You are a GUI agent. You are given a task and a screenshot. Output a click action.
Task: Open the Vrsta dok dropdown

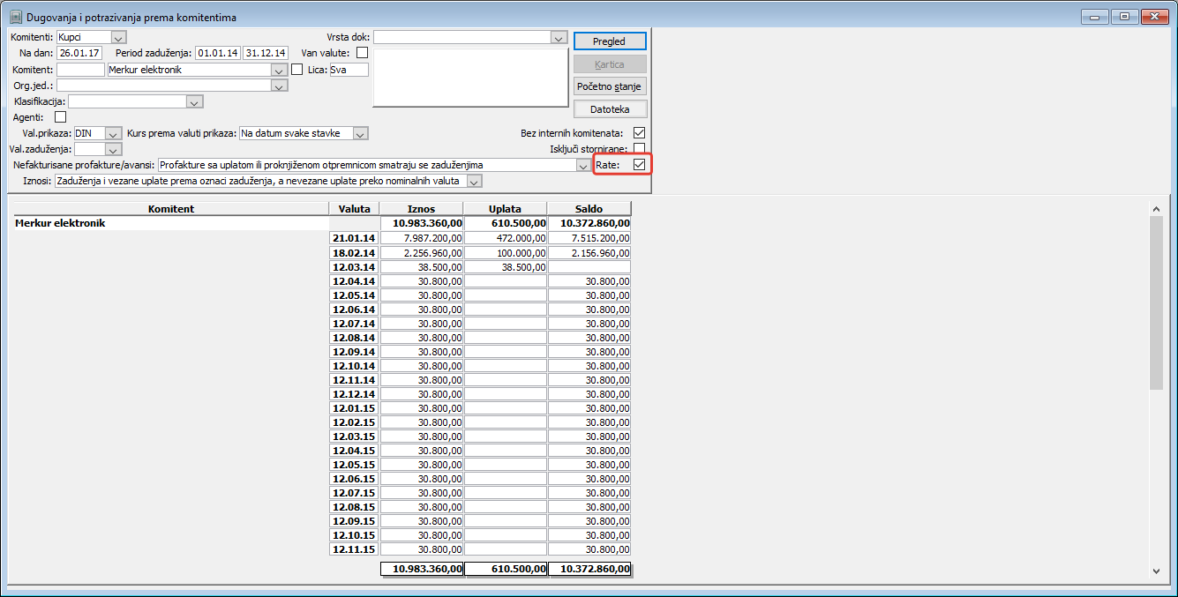click(558, 38)
